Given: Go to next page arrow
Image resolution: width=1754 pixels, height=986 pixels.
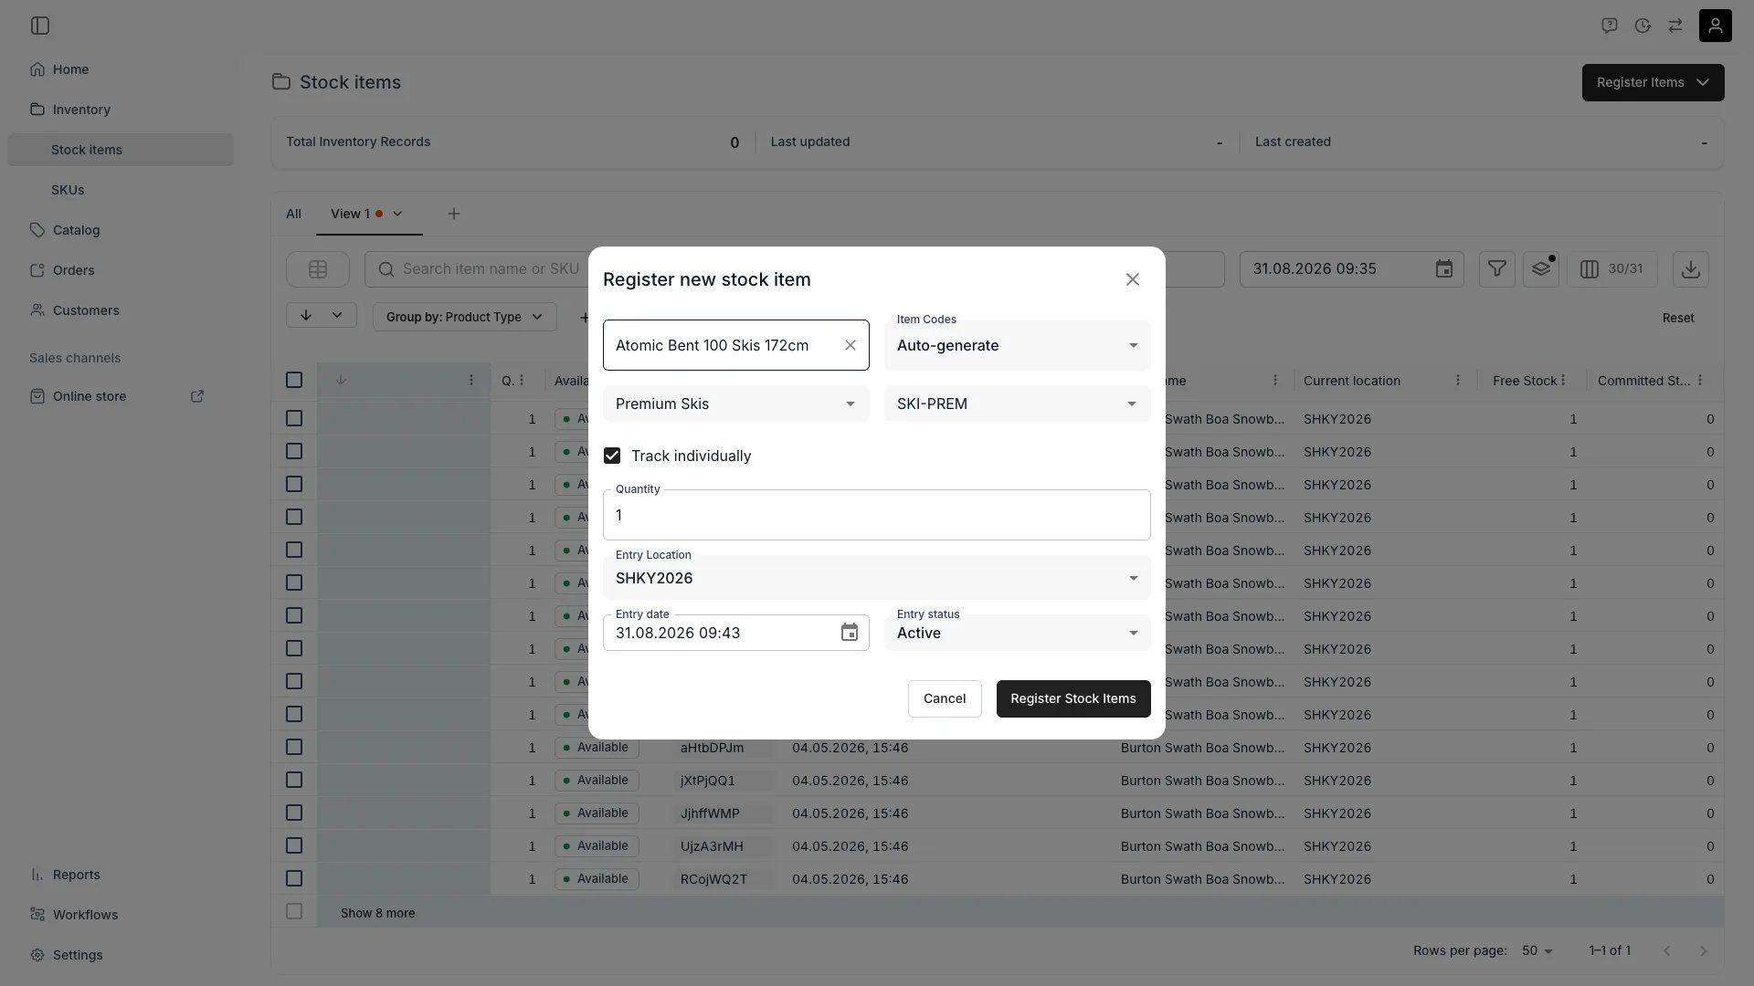Looking at the screenshot, I should click(1704, 951).
